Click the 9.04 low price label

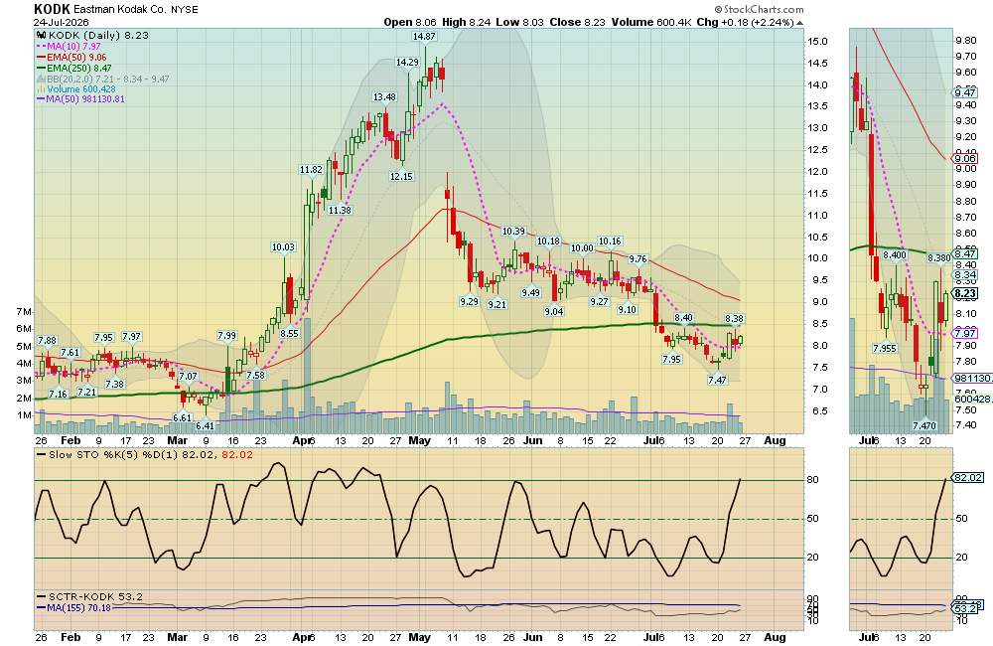[x=554, y=311]
